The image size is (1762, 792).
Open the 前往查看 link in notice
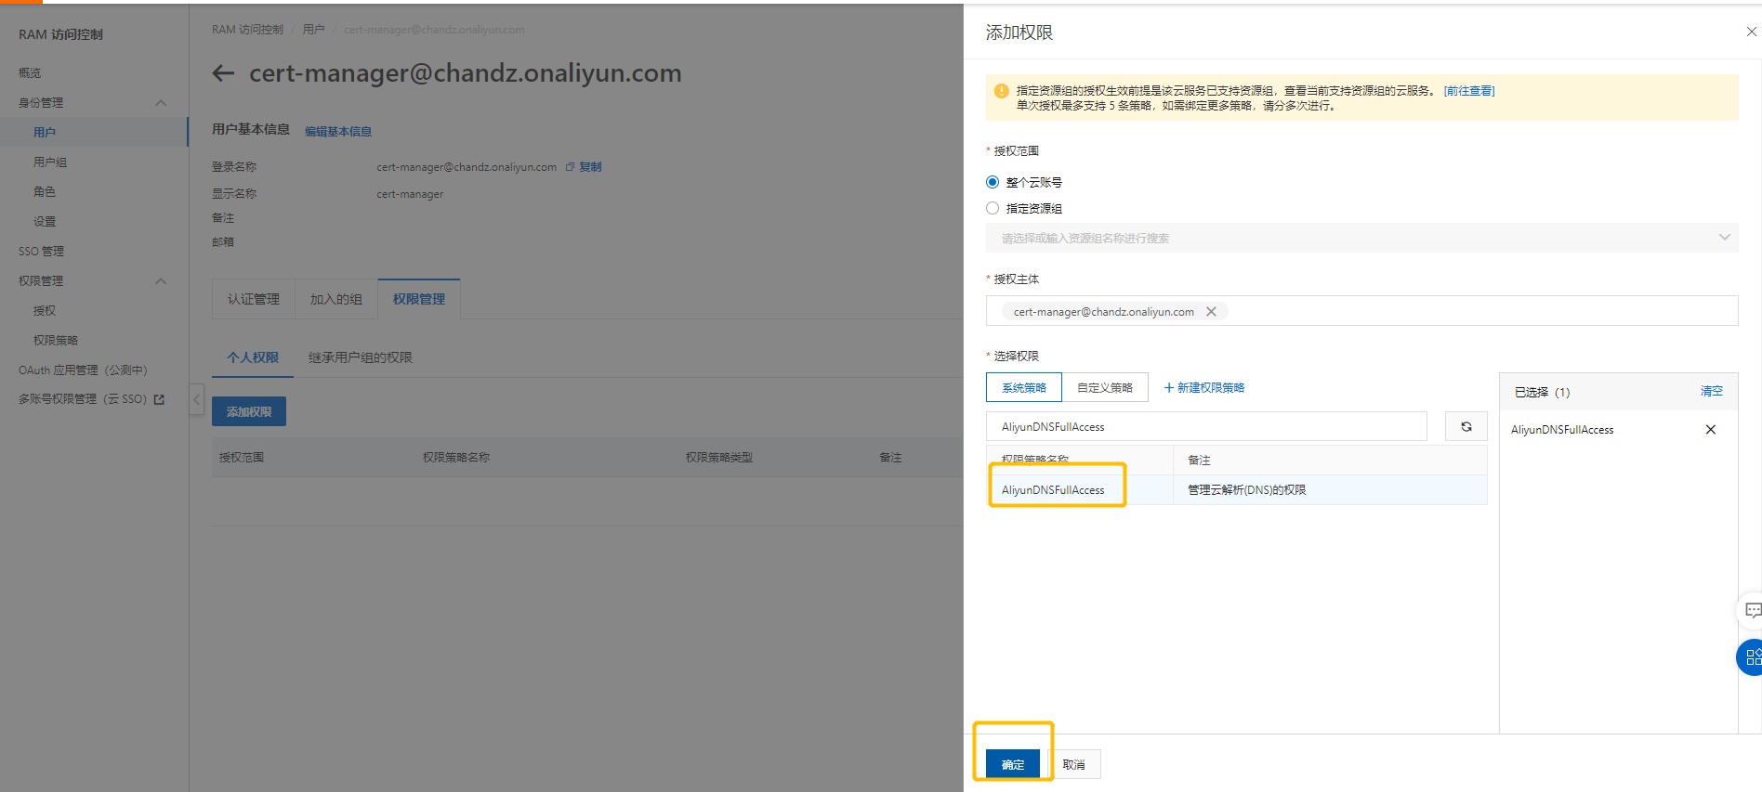pos(1469,91)
